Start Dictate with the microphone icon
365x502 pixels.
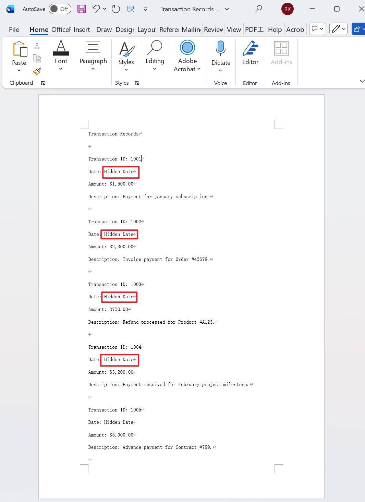(221, 48)
